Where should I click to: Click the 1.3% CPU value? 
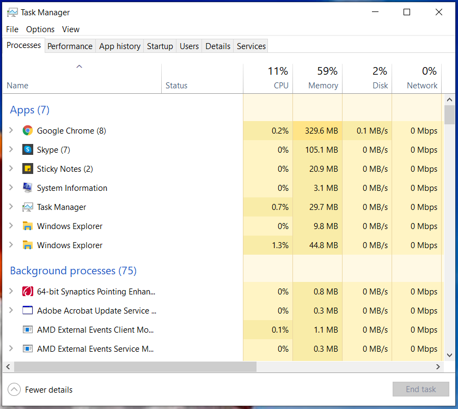pos(280,245)
